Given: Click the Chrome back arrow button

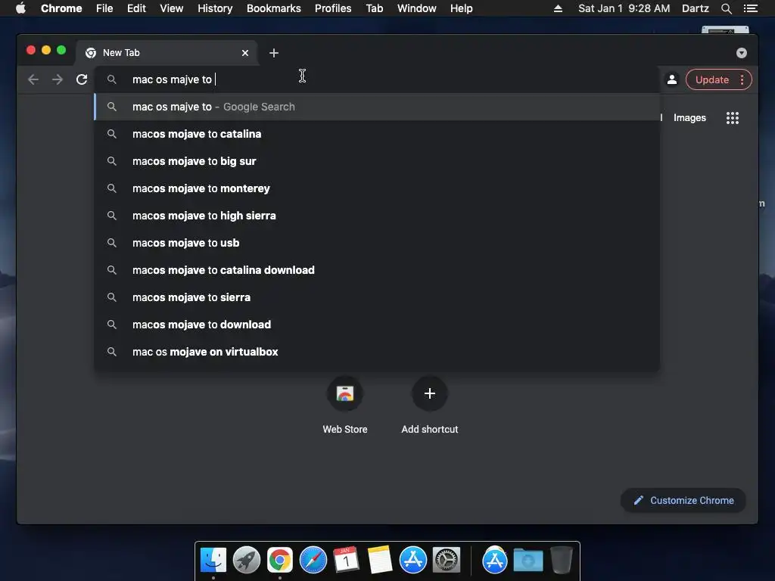Looking at the screenshot, I should tap(33, 79).
